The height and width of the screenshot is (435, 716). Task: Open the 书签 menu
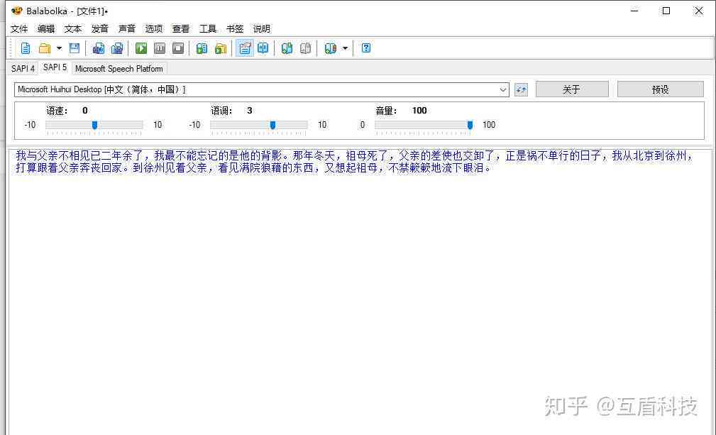tap(235, 29)
